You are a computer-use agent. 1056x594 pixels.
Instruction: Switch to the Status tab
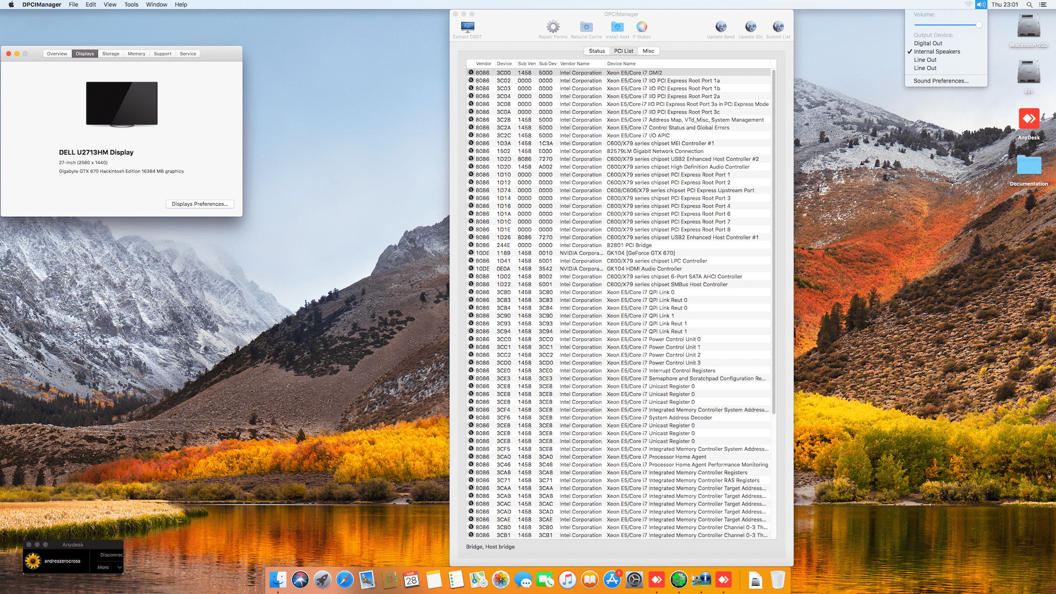(597, 51)
